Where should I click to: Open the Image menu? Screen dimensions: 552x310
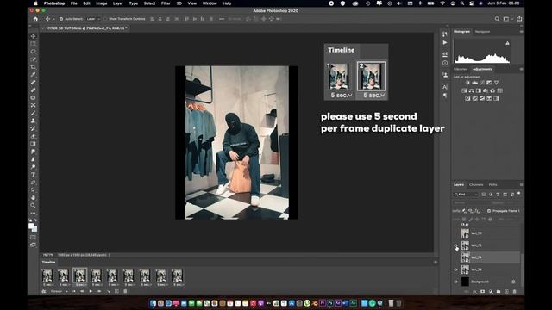[102, 3]
